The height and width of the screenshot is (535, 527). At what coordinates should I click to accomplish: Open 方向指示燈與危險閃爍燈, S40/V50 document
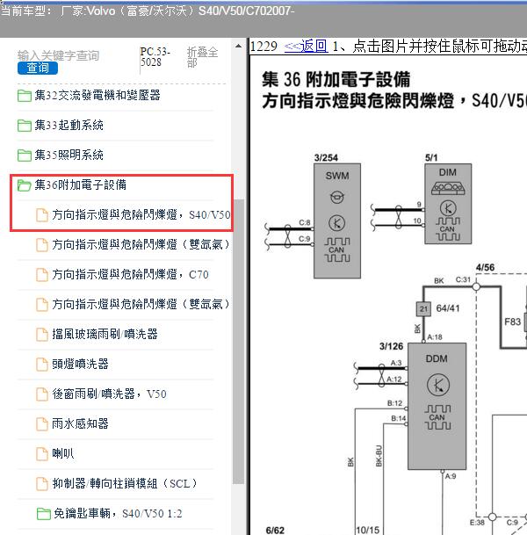141,215
